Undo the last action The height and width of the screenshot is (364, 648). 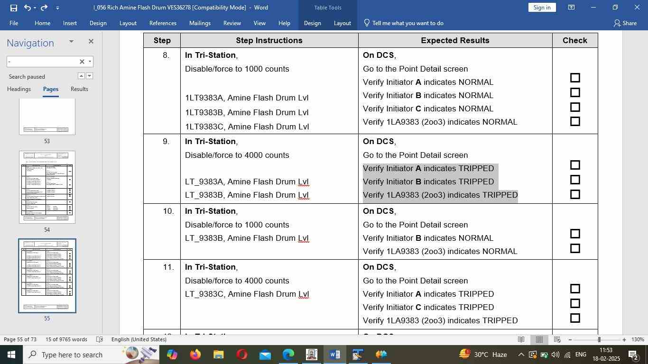pos(27,8)
